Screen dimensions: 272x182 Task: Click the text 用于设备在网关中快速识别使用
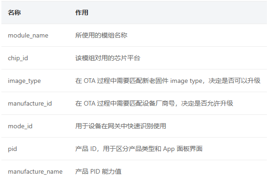[x=121, y=126]
